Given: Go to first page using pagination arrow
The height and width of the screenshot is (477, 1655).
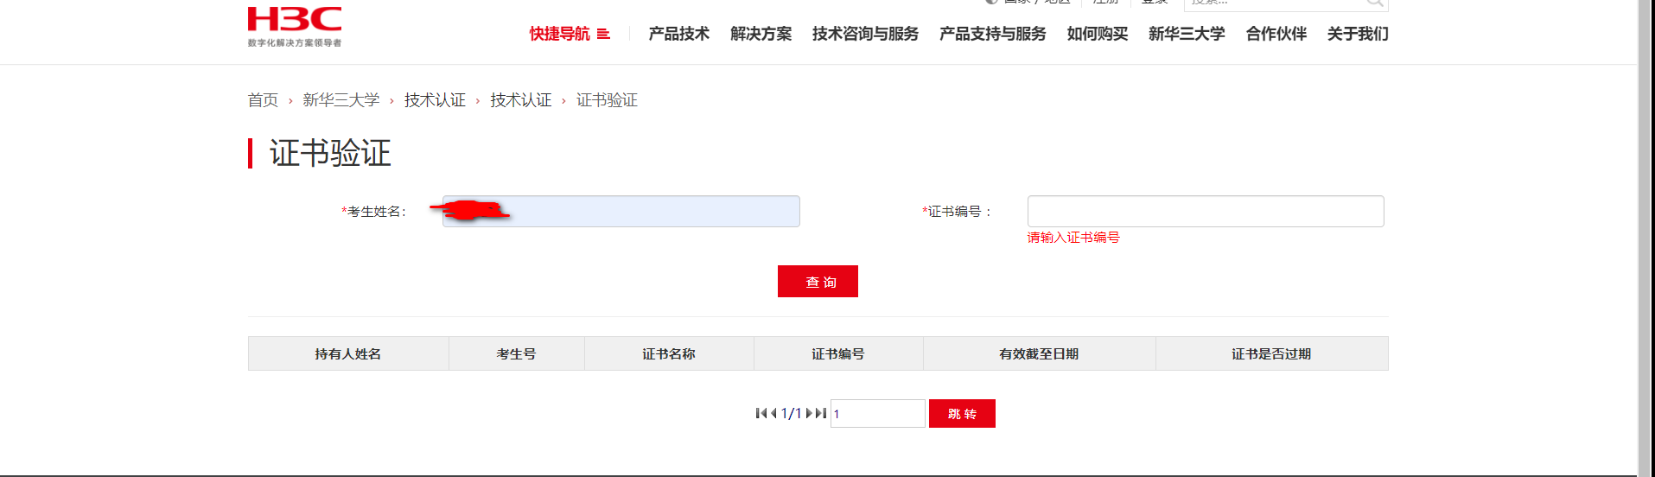Looking at the screenshot, I should coord(761,413).
